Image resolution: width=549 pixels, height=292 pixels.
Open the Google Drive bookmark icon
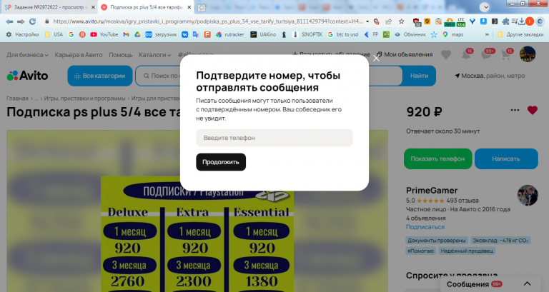point(137,34)
